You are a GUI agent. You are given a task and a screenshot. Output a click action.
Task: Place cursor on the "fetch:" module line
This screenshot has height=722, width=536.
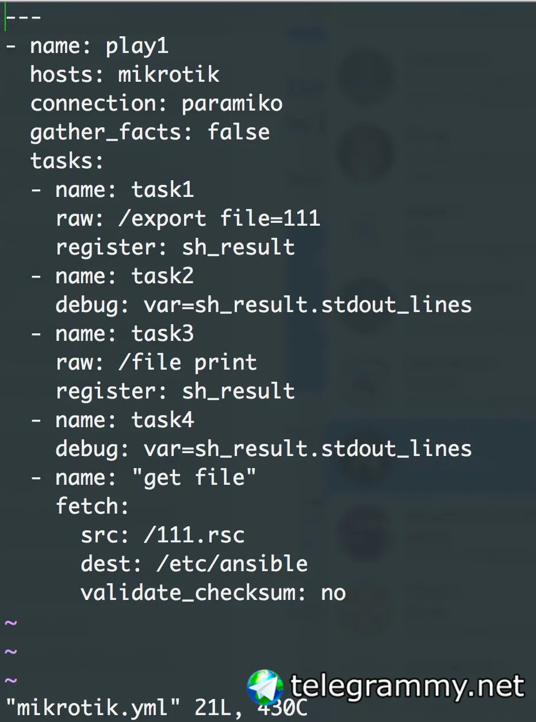click(92, 506)
